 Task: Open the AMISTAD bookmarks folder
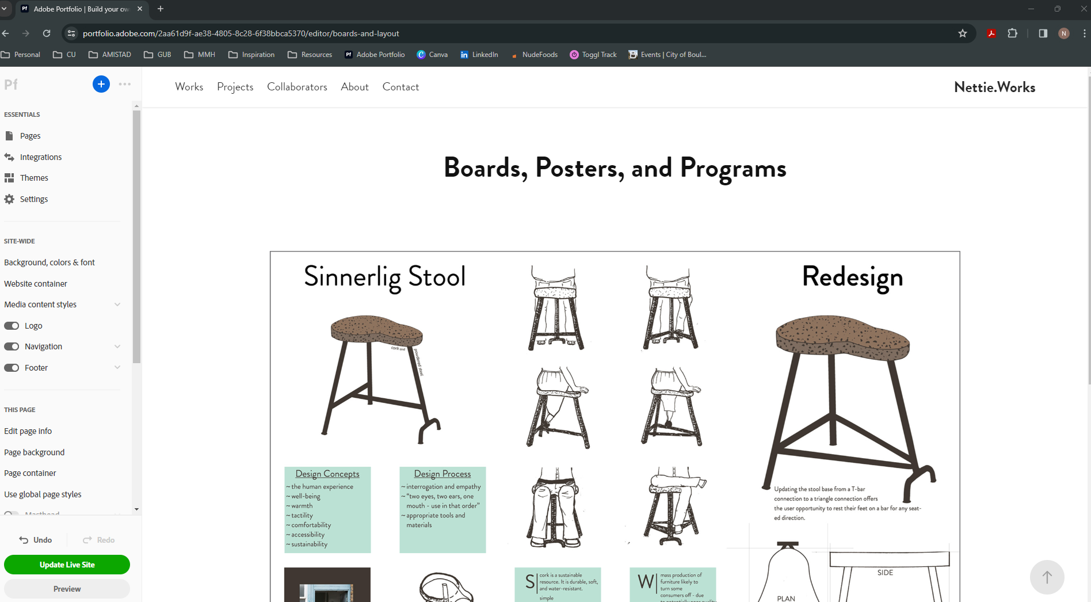click(110, 55)
